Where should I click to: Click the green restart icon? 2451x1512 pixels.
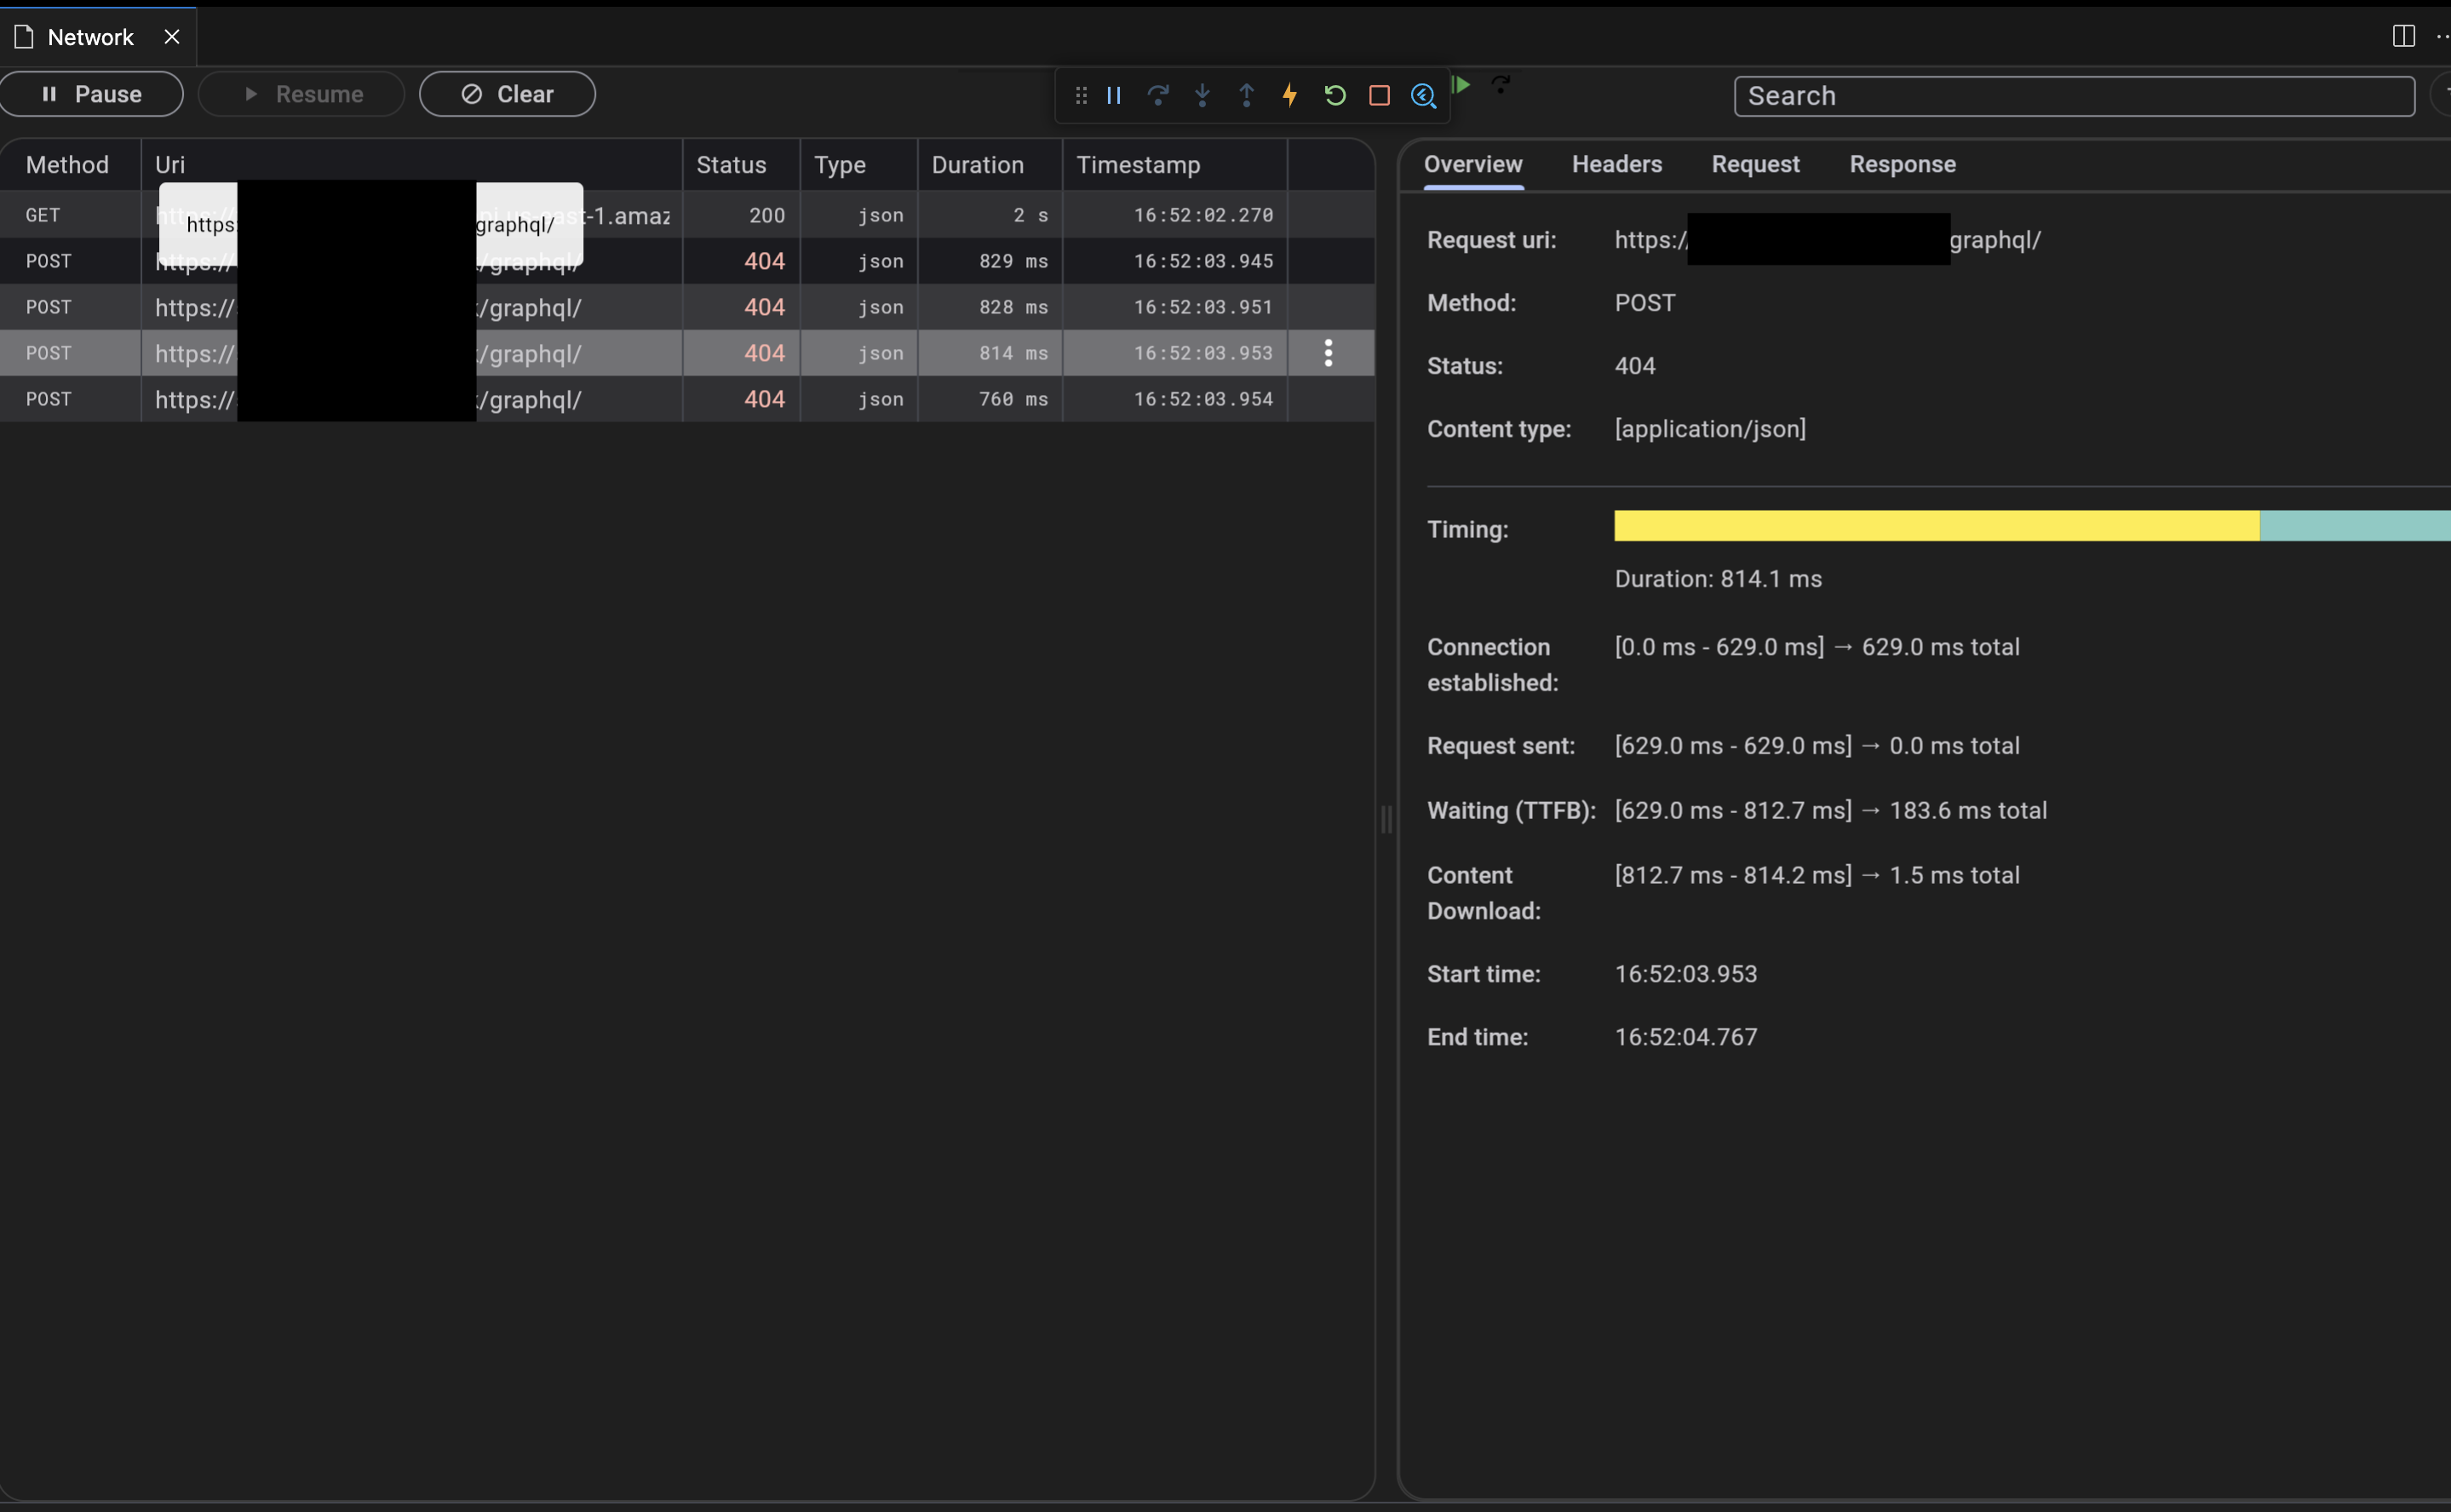(1335, 95)
